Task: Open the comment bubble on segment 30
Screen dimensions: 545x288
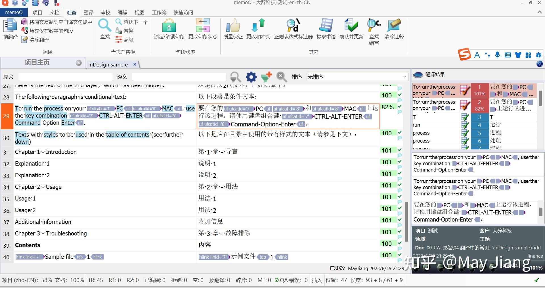Action: point(399,138)
